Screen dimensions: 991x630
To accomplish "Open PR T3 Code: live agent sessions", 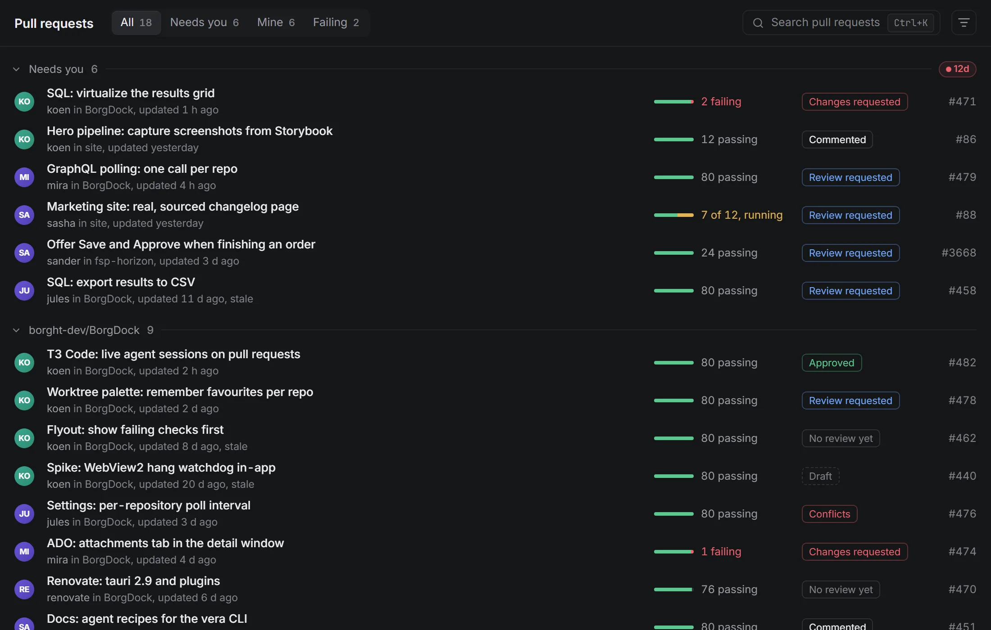I will [x=173, y=354].
